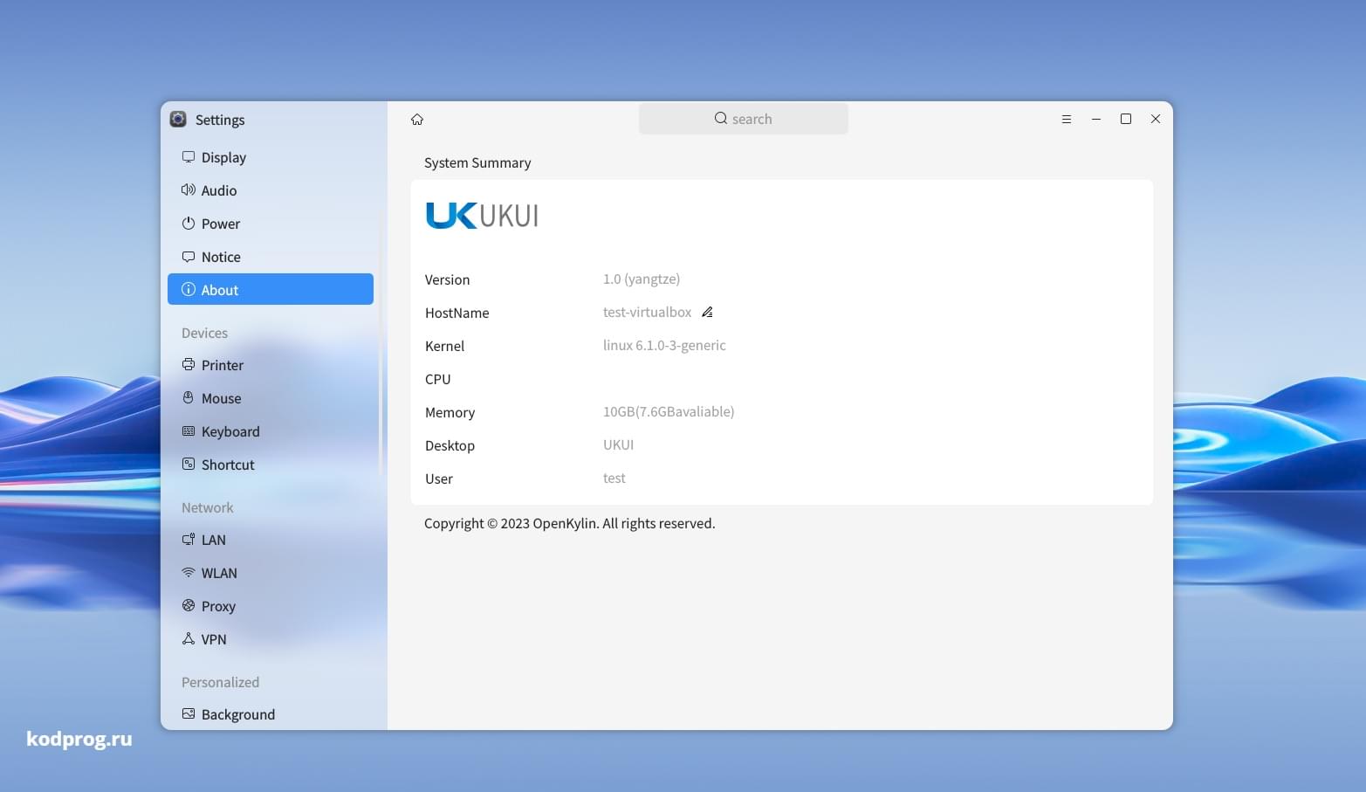The height and width of the screenshot is (792, 1366).
Task: Click the UKUI logo
Action: (482, 216)
